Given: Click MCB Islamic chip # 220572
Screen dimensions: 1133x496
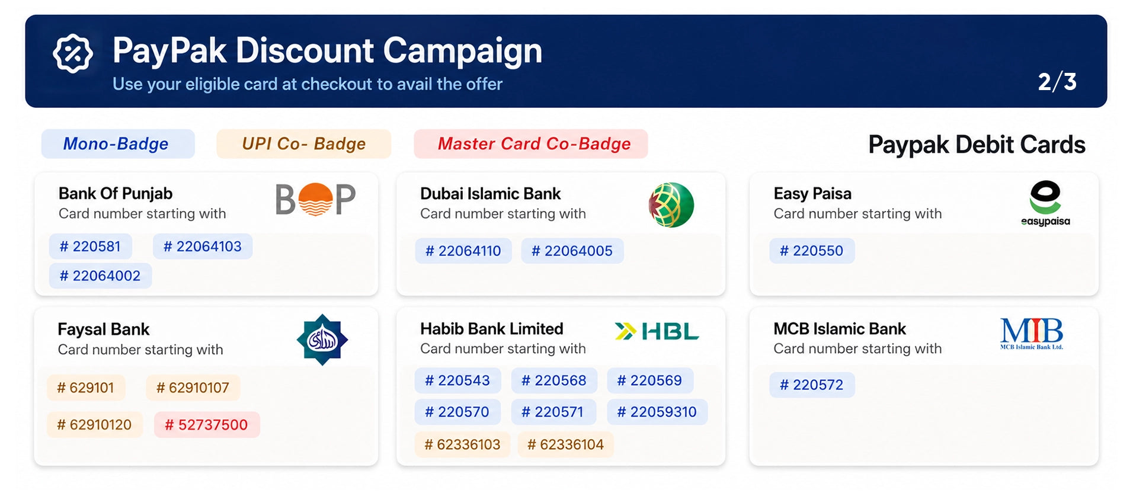Looking at the screenshot, I should pos(812,385).
